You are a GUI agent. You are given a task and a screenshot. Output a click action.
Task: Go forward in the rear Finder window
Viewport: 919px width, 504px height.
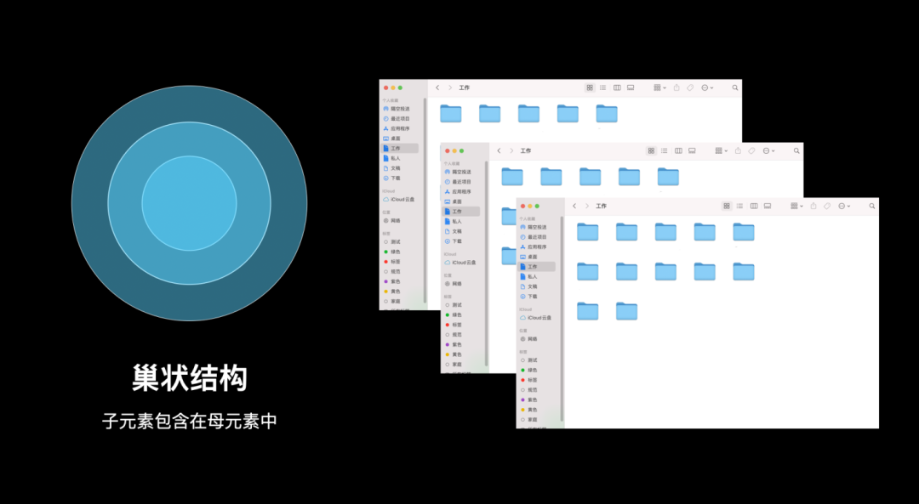(449, 88)
